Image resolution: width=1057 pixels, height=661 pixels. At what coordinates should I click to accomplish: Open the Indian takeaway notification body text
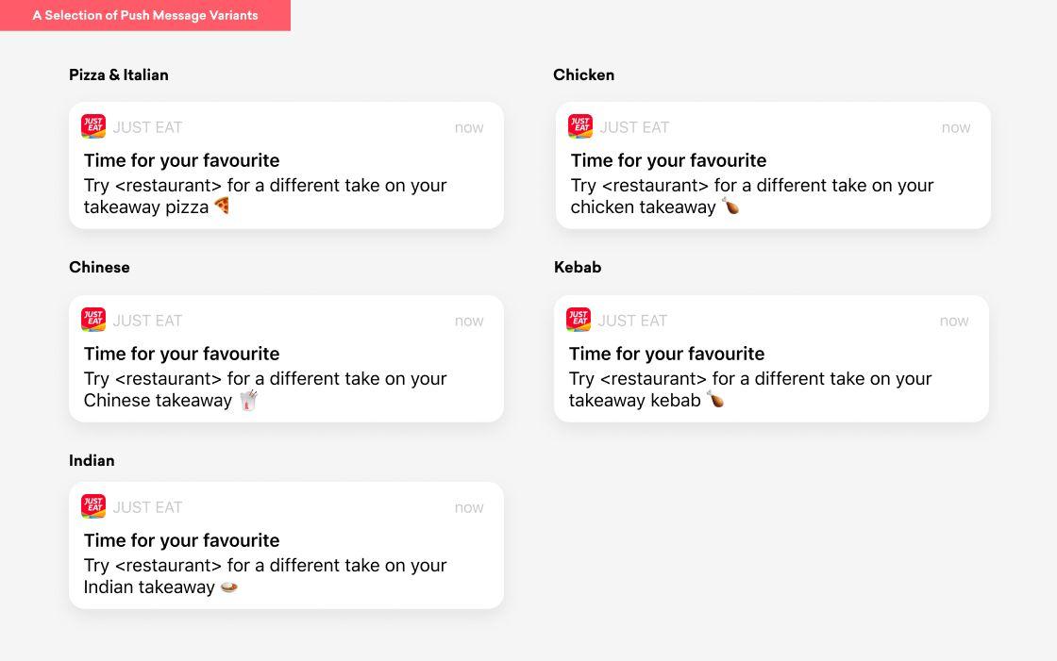tap(264, 575)
